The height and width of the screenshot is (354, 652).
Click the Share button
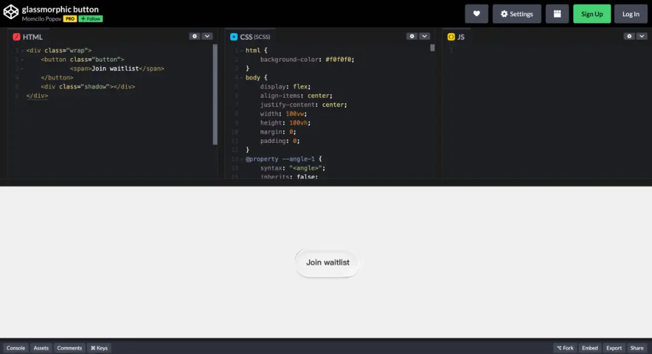click(637, 348)
